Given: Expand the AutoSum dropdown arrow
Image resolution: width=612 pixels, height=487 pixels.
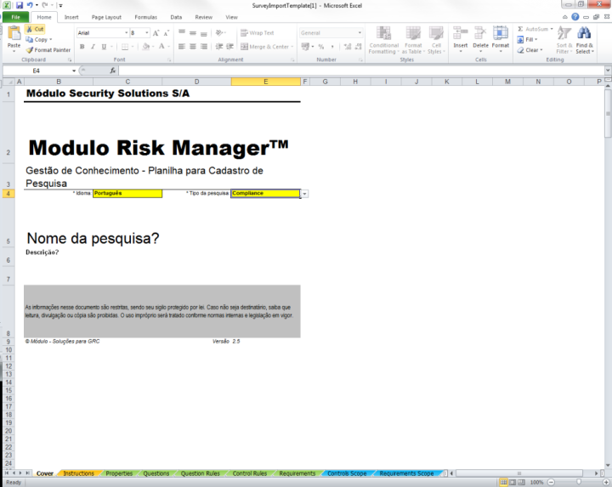Looking at the screenshot, I should [x=552, y=29].
